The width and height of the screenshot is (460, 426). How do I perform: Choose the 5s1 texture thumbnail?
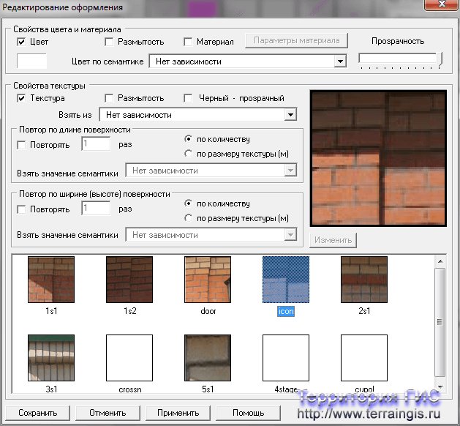point(208,358)
